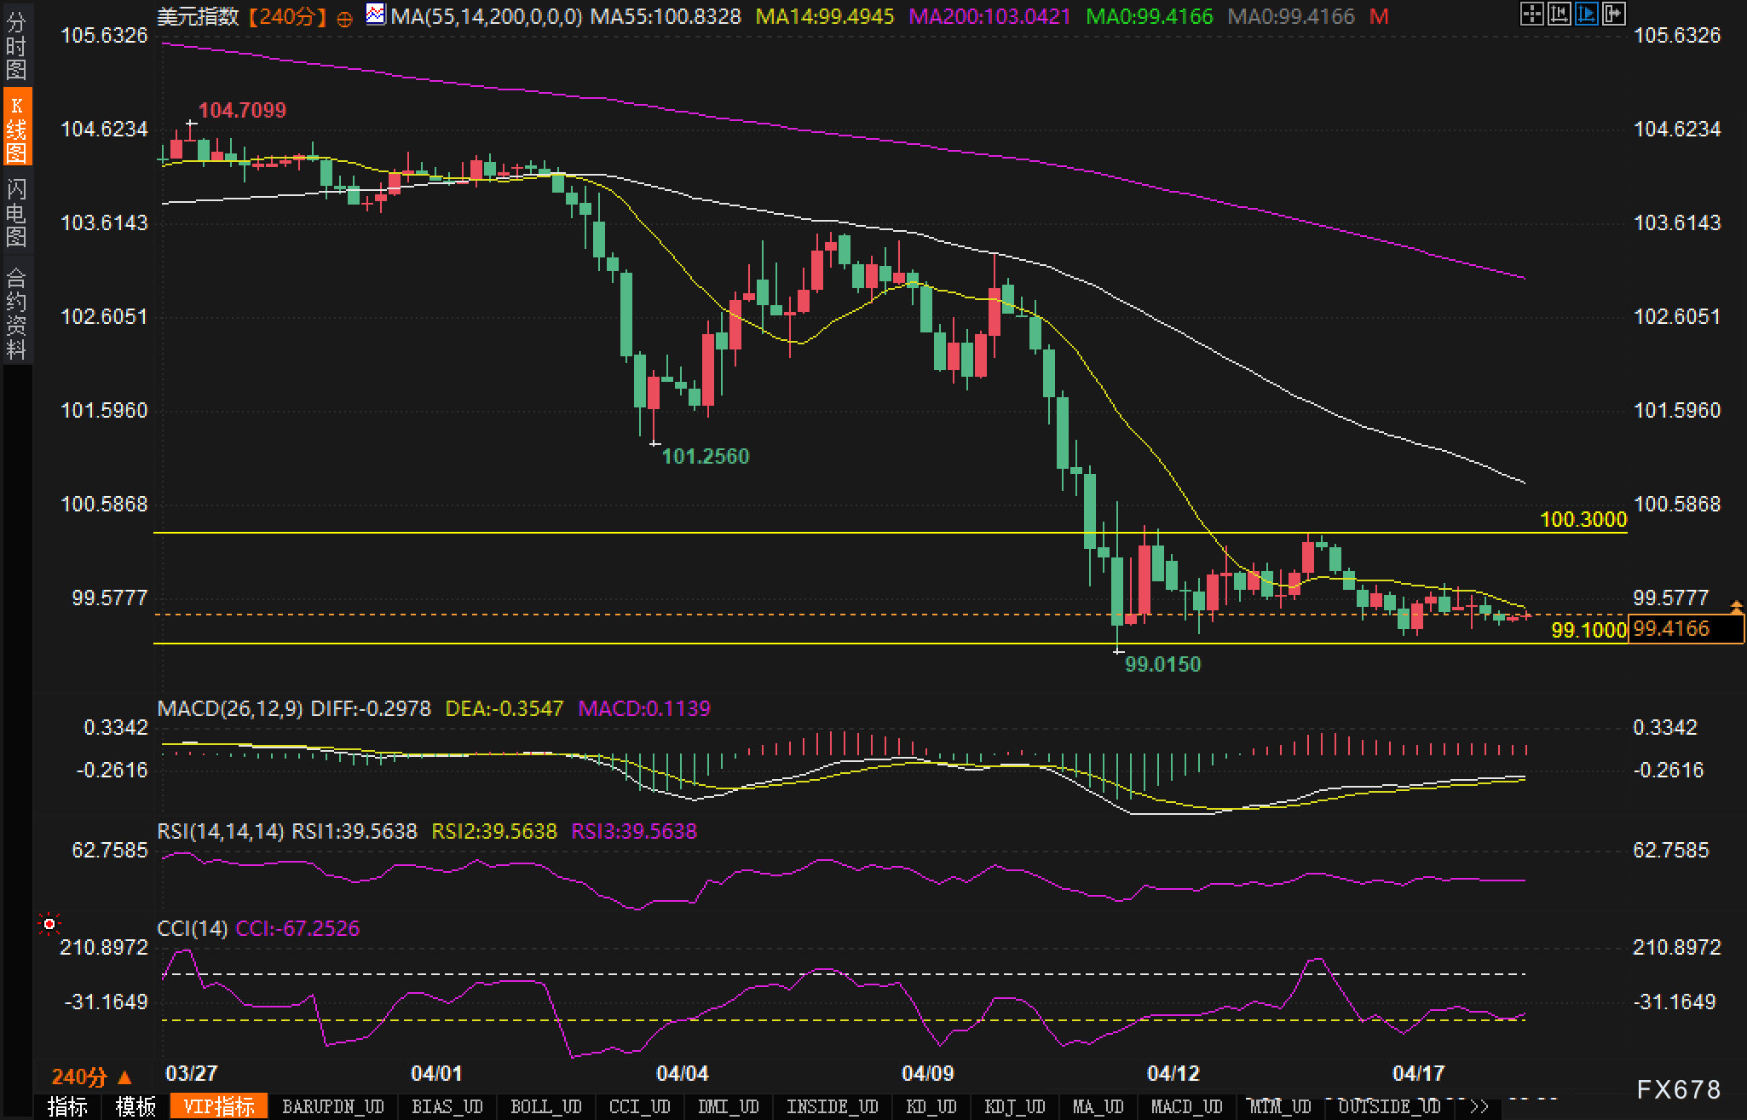
Task: Apply the BOLL_UD indicator
Action: click(x=545, y=1106)
